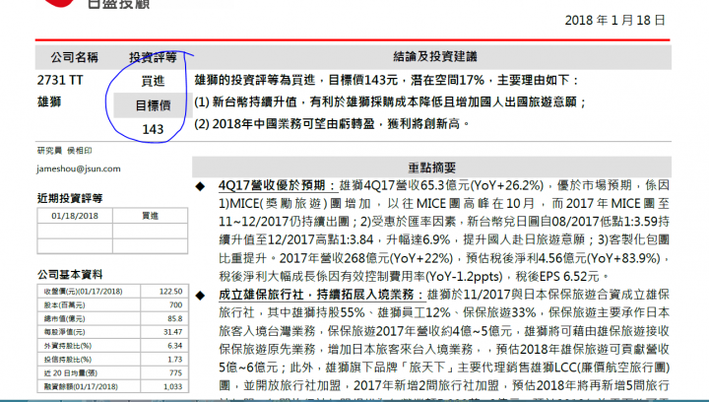Click reason (2) 2018年中國業務 line
The width and height of the screenshot is (709, 402).
(332, 123)
